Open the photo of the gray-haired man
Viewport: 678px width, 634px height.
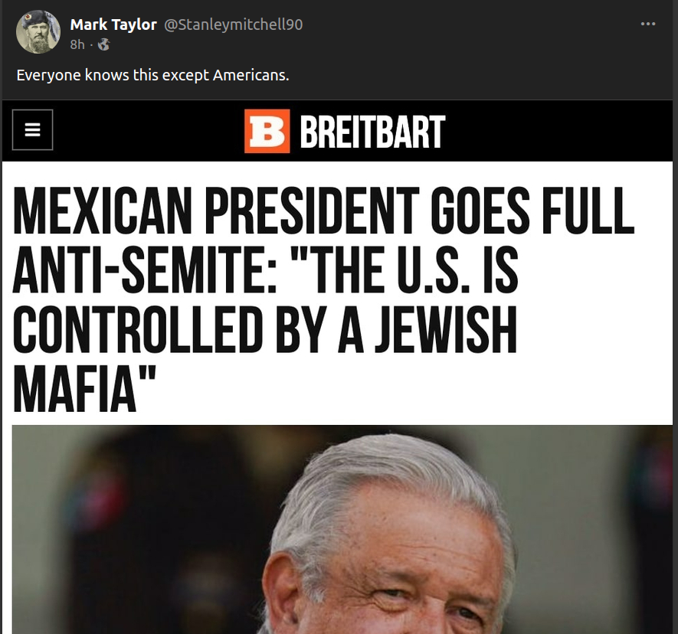click(342, 529)
